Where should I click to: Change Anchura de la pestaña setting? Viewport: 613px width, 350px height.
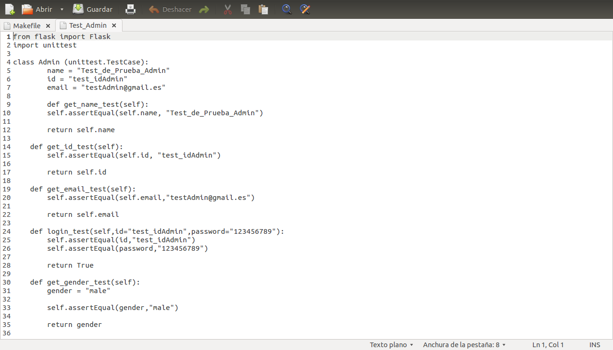coord(464,344)
